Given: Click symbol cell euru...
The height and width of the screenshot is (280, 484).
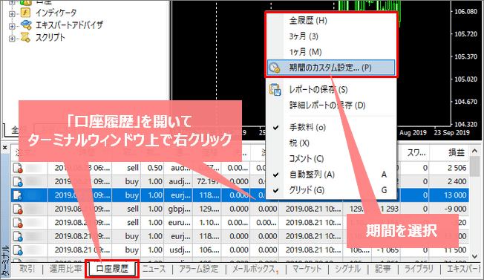Looking at the screenshot, I should pyautogui.click(x=179, y=223).
